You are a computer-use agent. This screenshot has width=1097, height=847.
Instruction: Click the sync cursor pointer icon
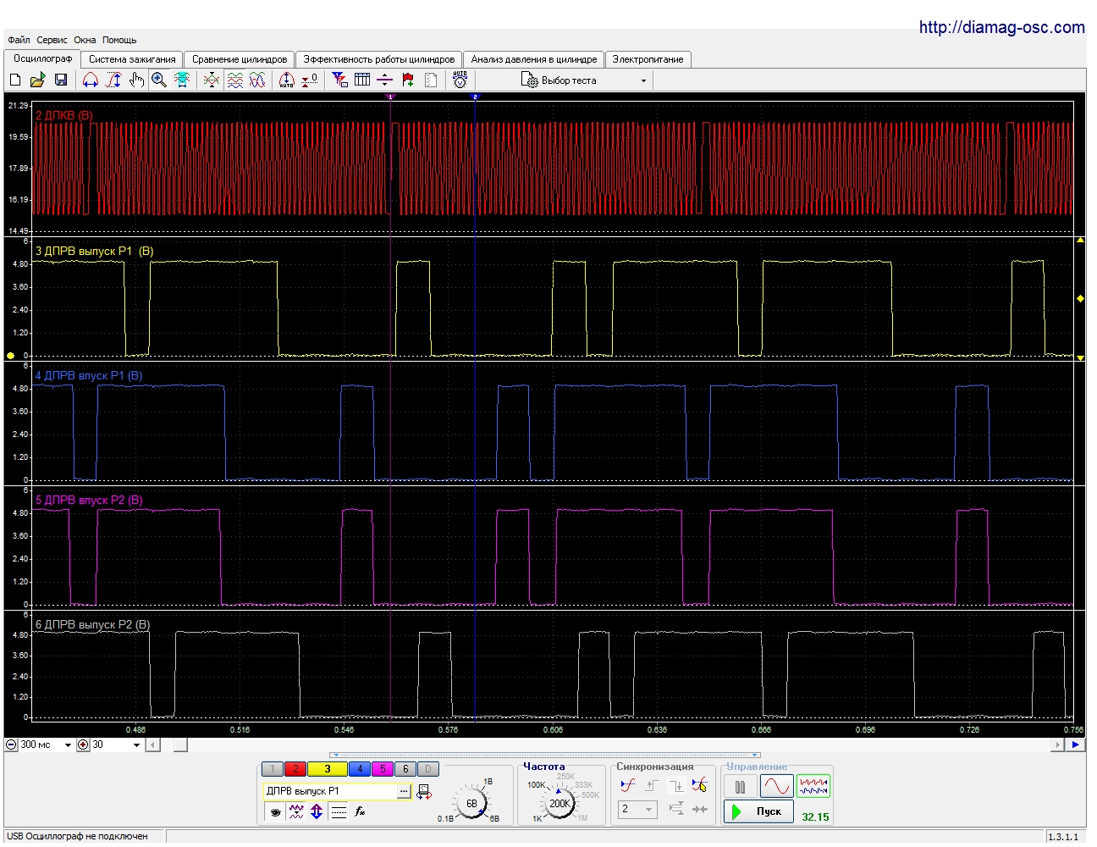(699, 785)
